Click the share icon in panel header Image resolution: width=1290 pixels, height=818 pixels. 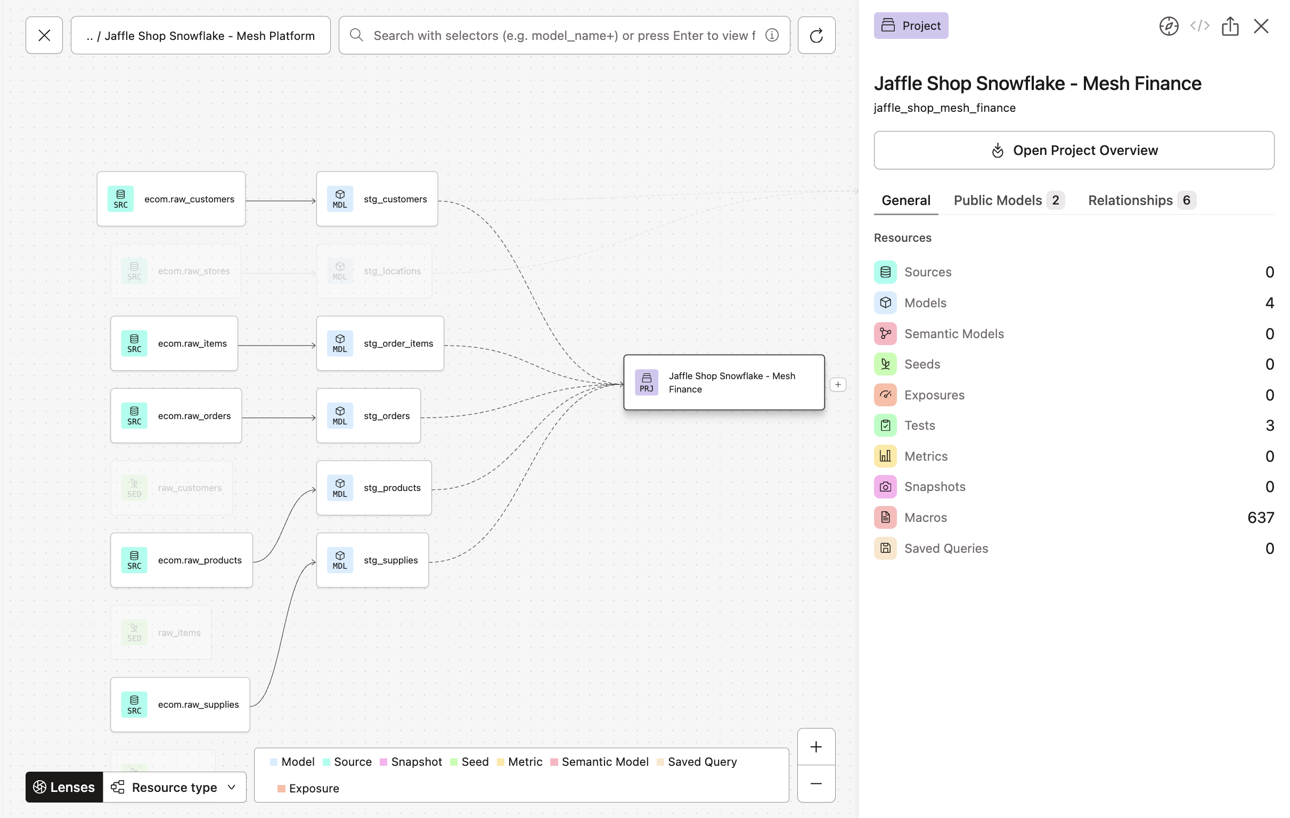coord(1230,26)
